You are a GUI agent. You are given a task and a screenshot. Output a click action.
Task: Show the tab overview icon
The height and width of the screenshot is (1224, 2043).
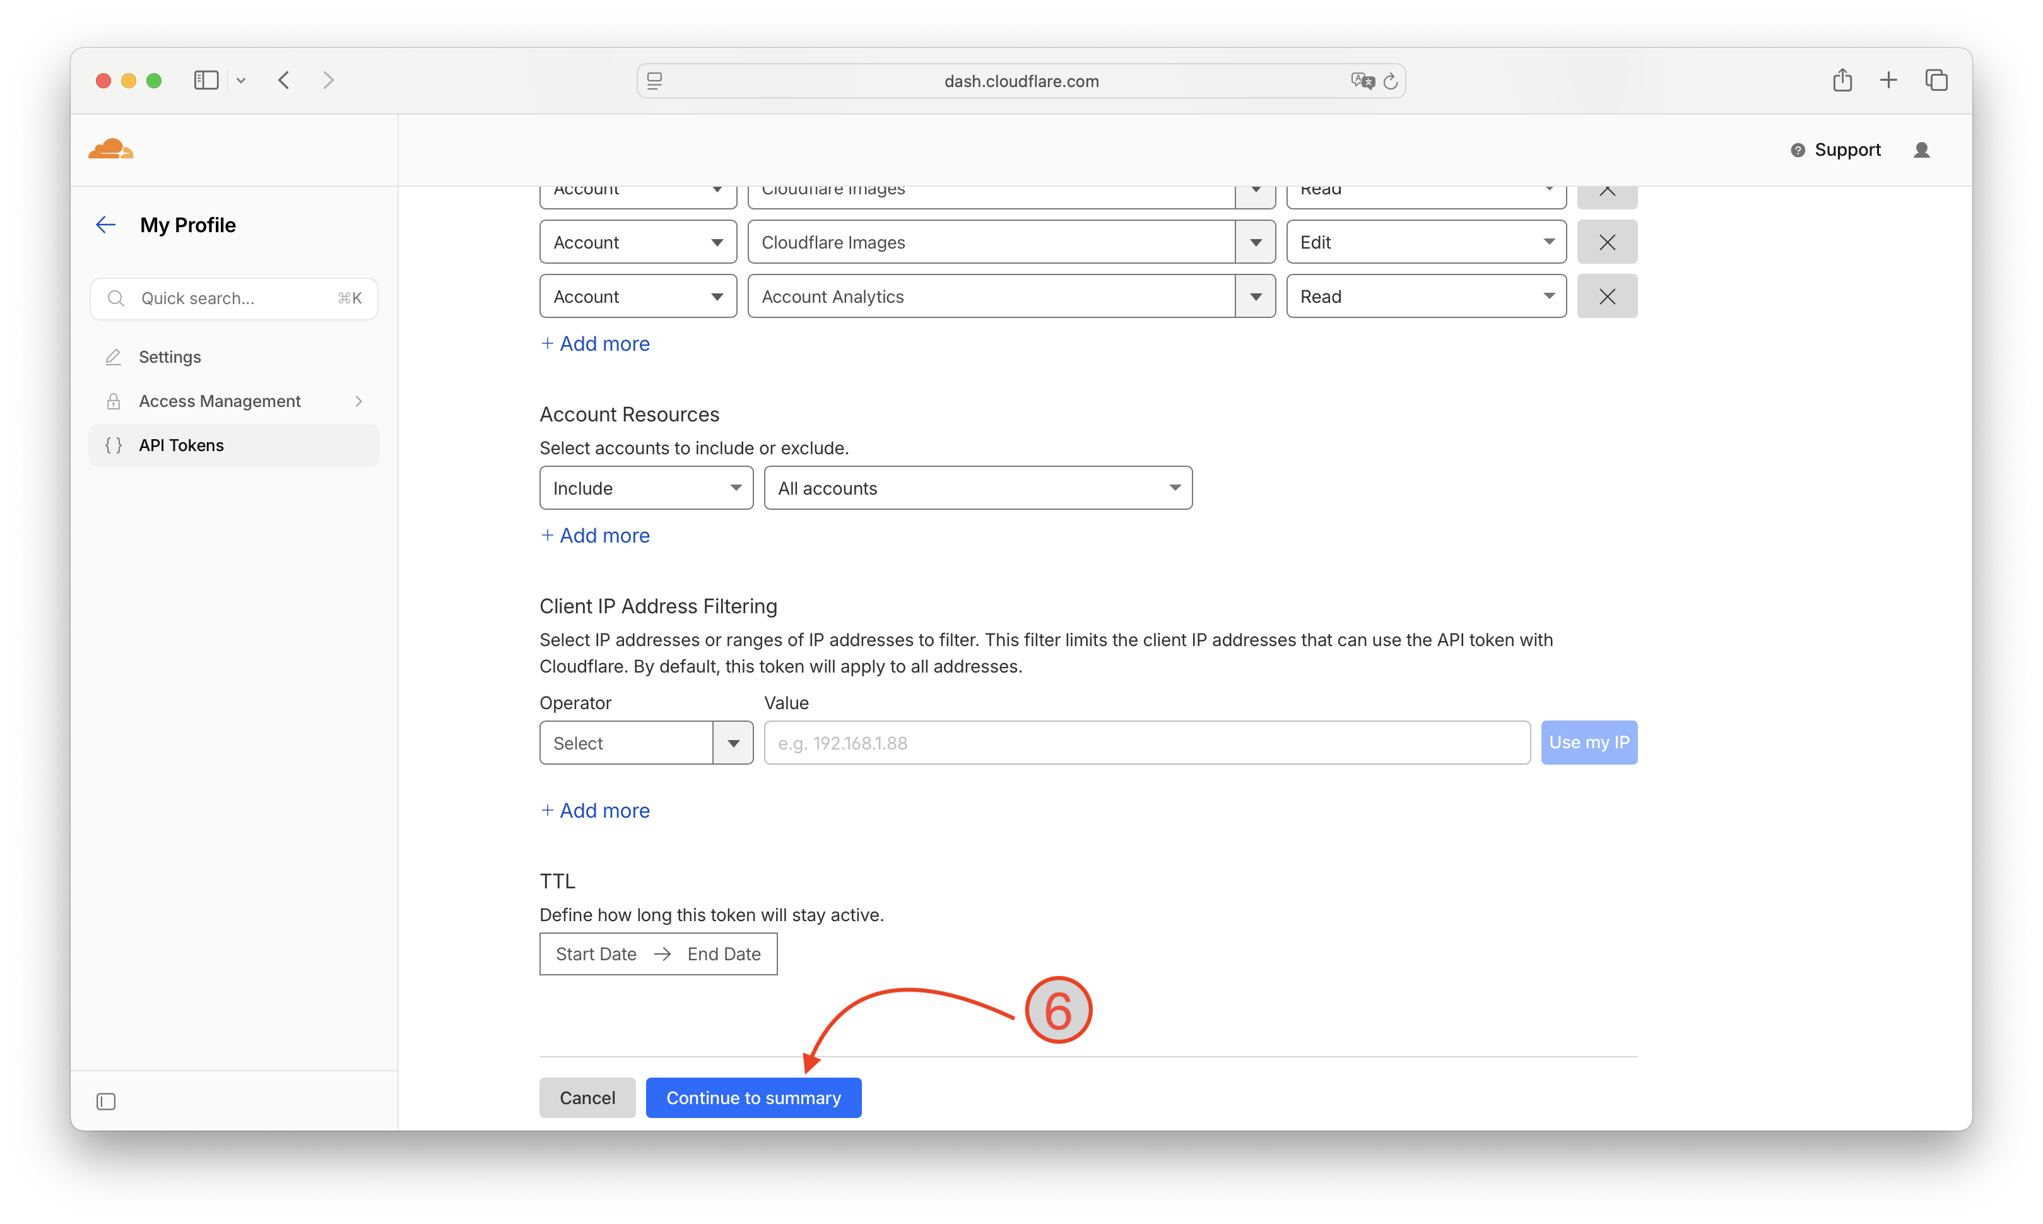coord(1936,80)
